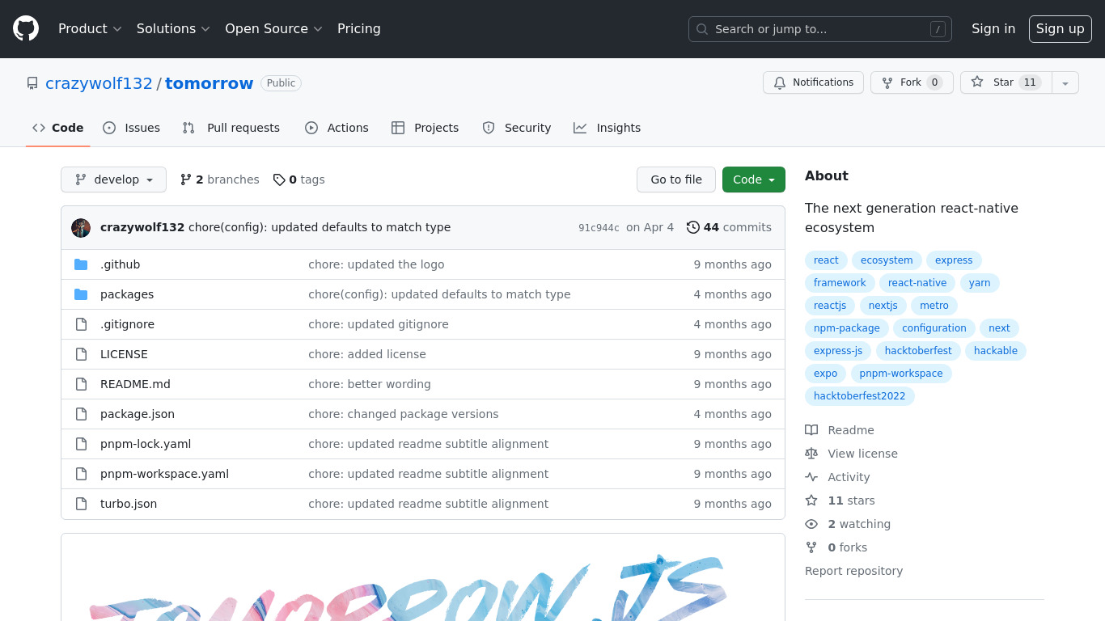
Task: Click the pnpm-workspace topic tag
Action: [901, 374]
